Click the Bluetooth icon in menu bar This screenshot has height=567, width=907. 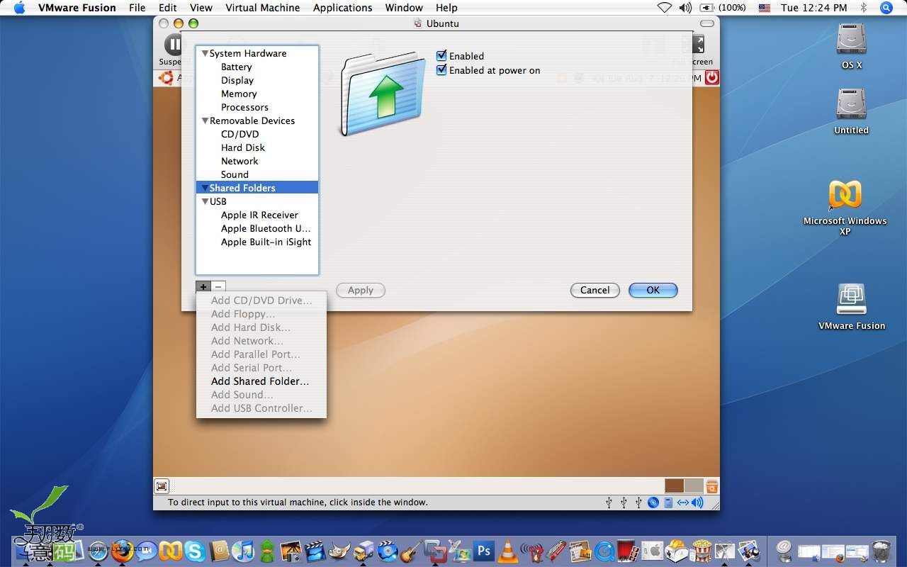click(x=864, y=8)
